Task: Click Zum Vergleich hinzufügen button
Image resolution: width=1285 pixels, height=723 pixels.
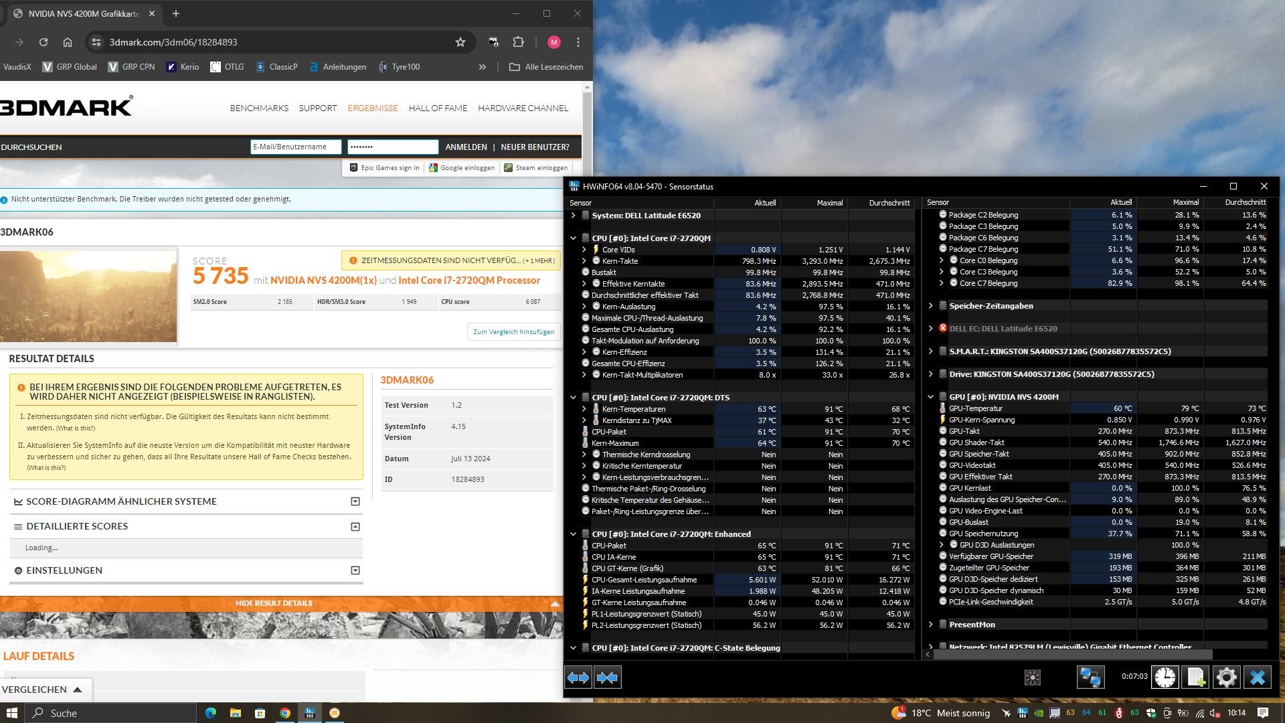Action: (x=513, y=332)
